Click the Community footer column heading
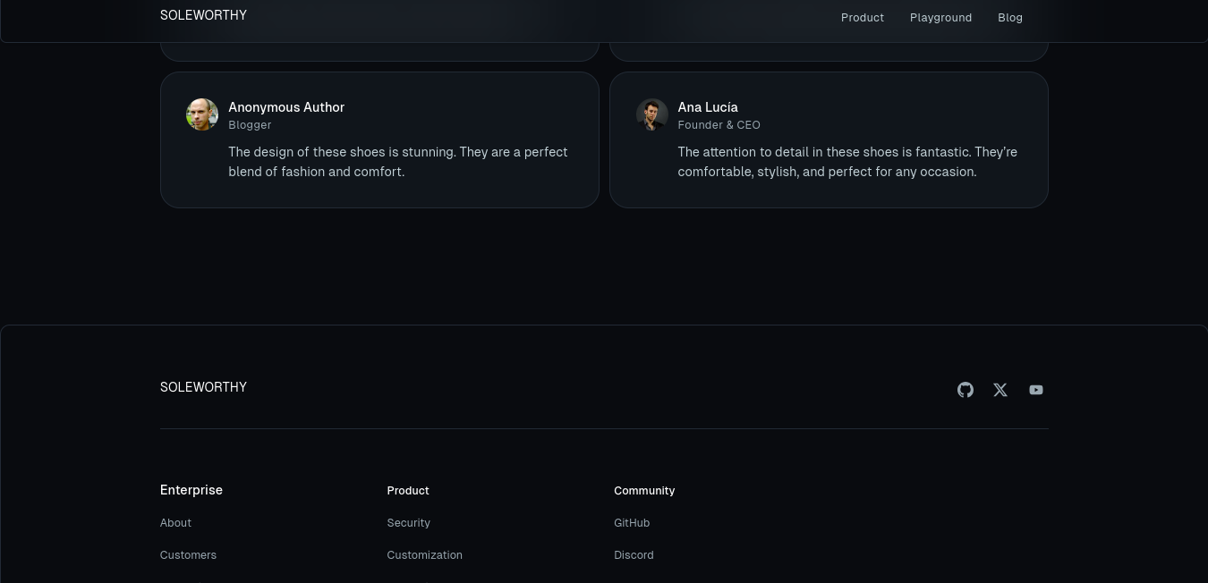This screenshot has height=583, width=1208. 644,491
